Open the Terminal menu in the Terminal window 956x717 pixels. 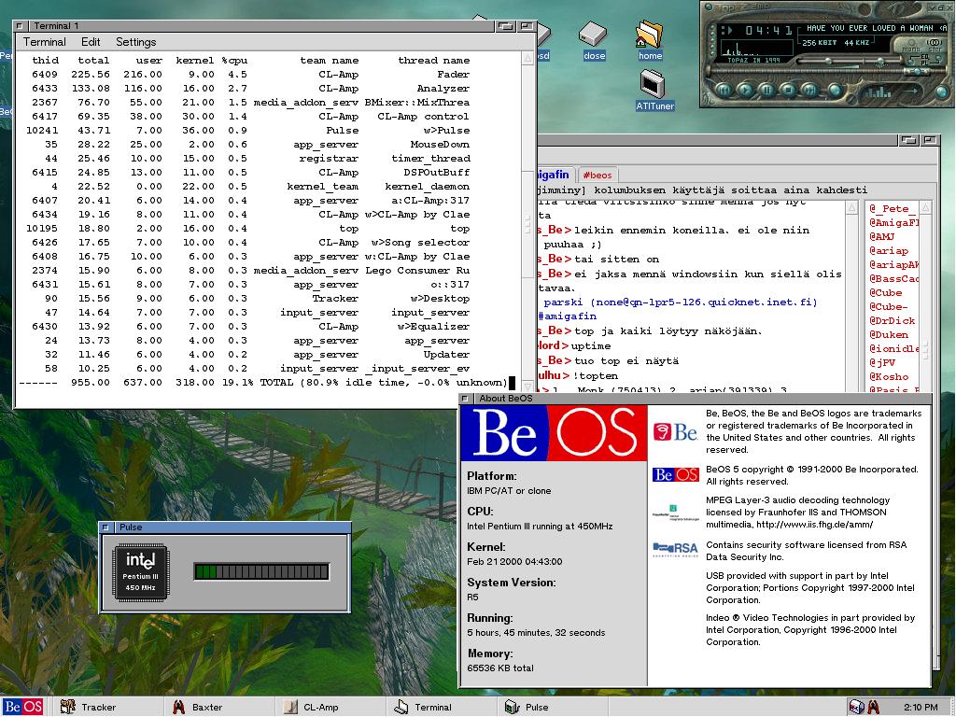coord(45,42)
